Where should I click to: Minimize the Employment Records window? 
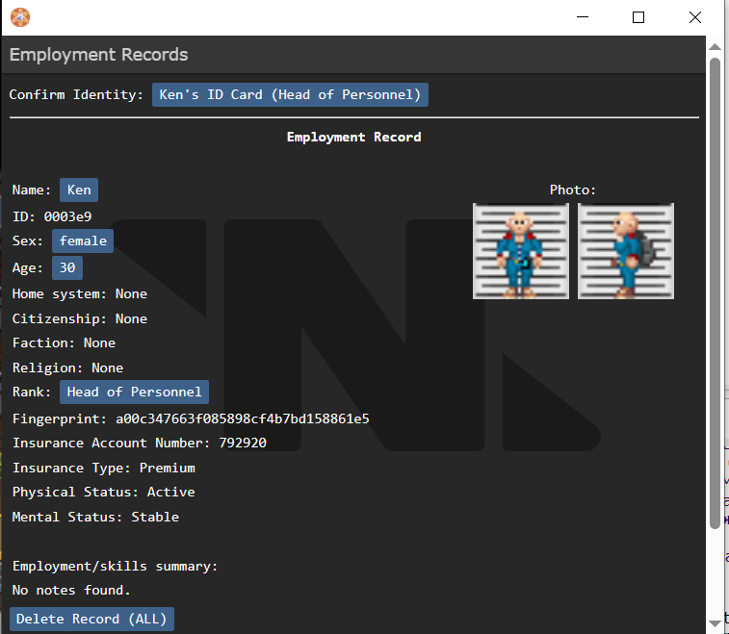click(x=582, y=17)
